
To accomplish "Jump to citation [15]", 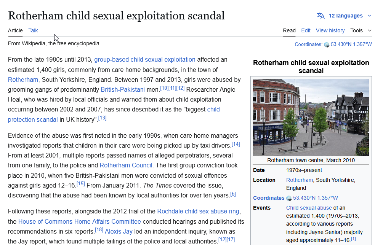I will pyautogui.click(x=81, y=184).
